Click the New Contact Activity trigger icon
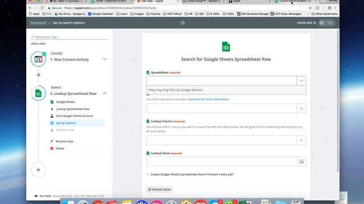The width and height of the screenshot is (364, 204). point(38,59)
